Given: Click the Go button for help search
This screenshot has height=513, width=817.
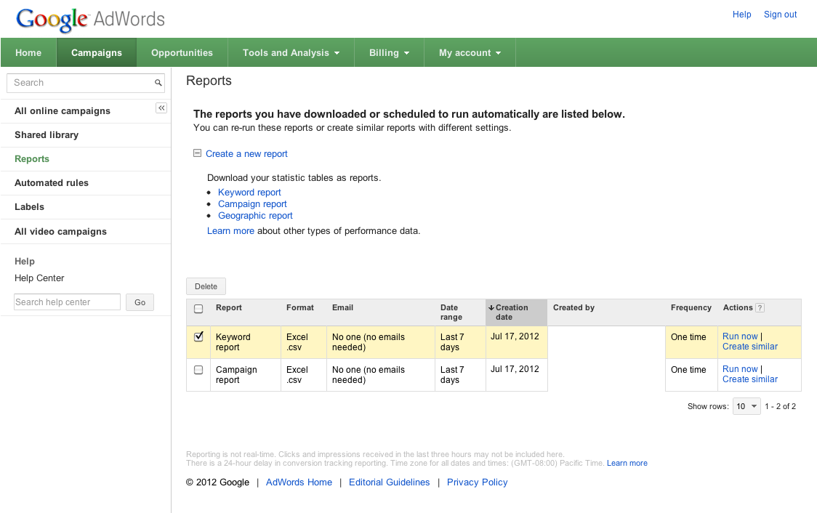Looking at the screenshot, I should [140, 302].
